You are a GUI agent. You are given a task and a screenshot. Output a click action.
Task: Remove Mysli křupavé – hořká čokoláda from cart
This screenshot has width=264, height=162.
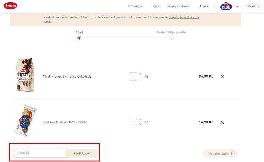pyautogui.click(x=222, y=76)
